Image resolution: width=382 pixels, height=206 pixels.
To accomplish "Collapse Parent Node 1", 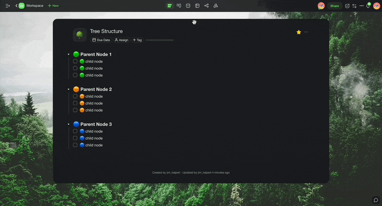I will click(x=68, y=55).
